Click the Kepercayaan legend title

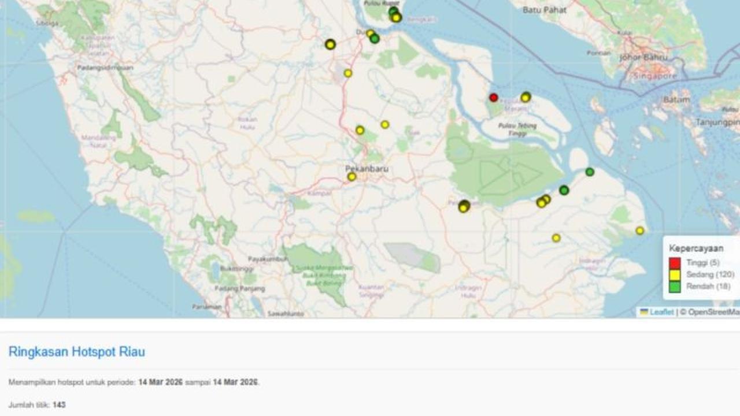696,248
